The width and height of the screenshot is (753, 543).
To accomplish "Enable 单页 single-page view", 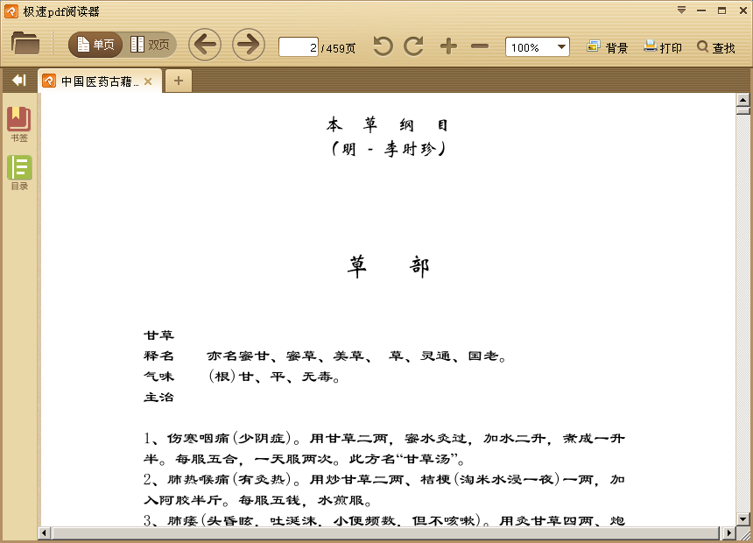I will (94, 43).
